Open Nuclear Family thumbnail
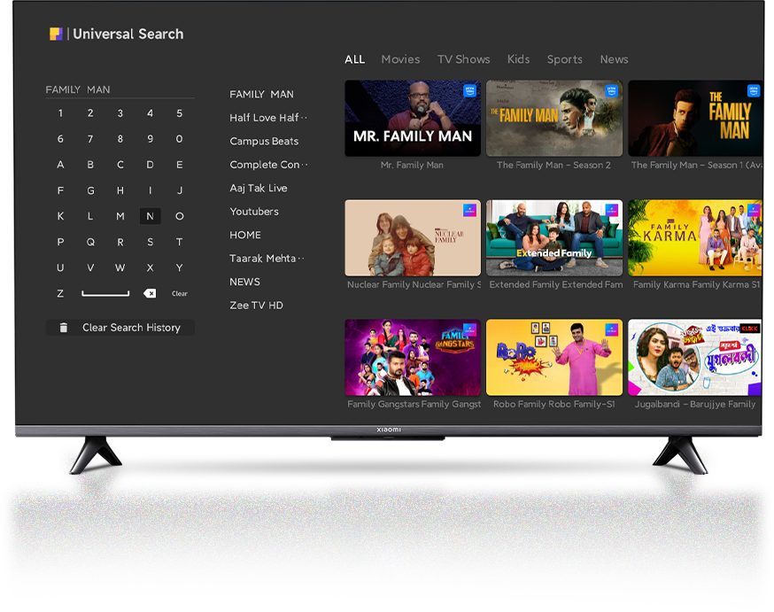This screenshot has height=612, width=774. pos(413,238)
